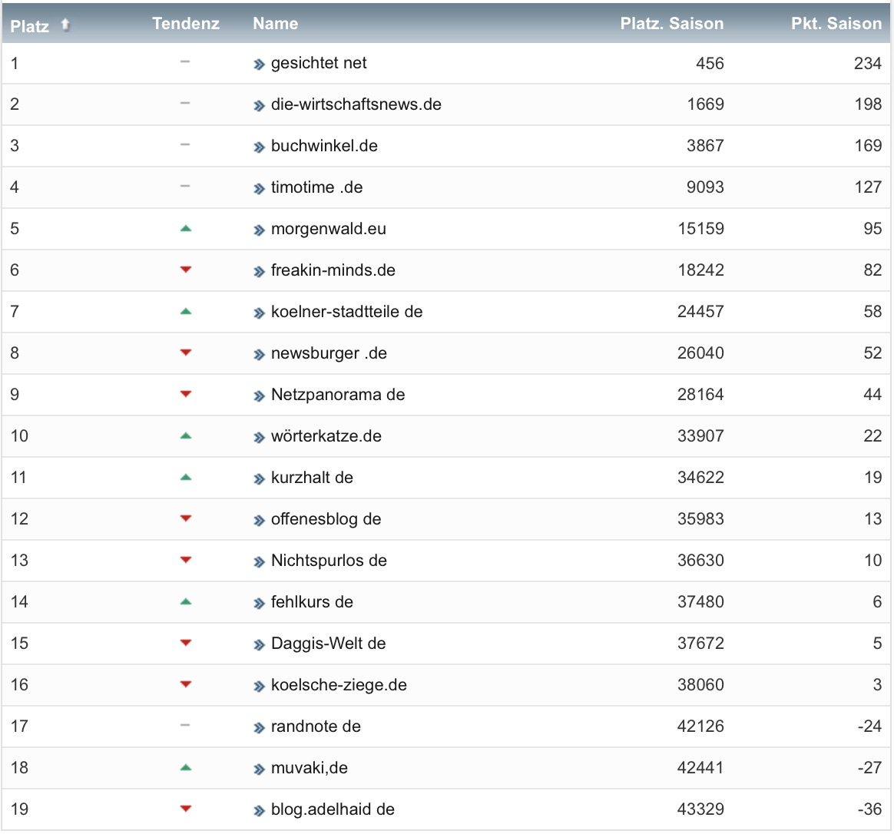This screenshot has height=834, width=894.
Task: Select the season rank value 15159
Action: [700, 229]
